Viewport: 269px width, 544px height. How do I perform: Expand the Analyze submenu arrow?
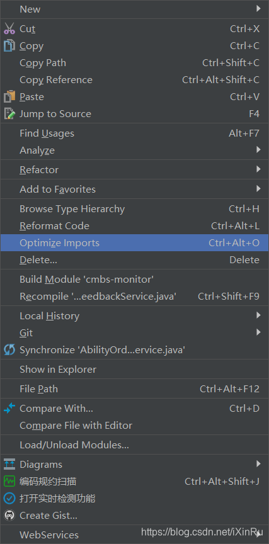point(258,150)
